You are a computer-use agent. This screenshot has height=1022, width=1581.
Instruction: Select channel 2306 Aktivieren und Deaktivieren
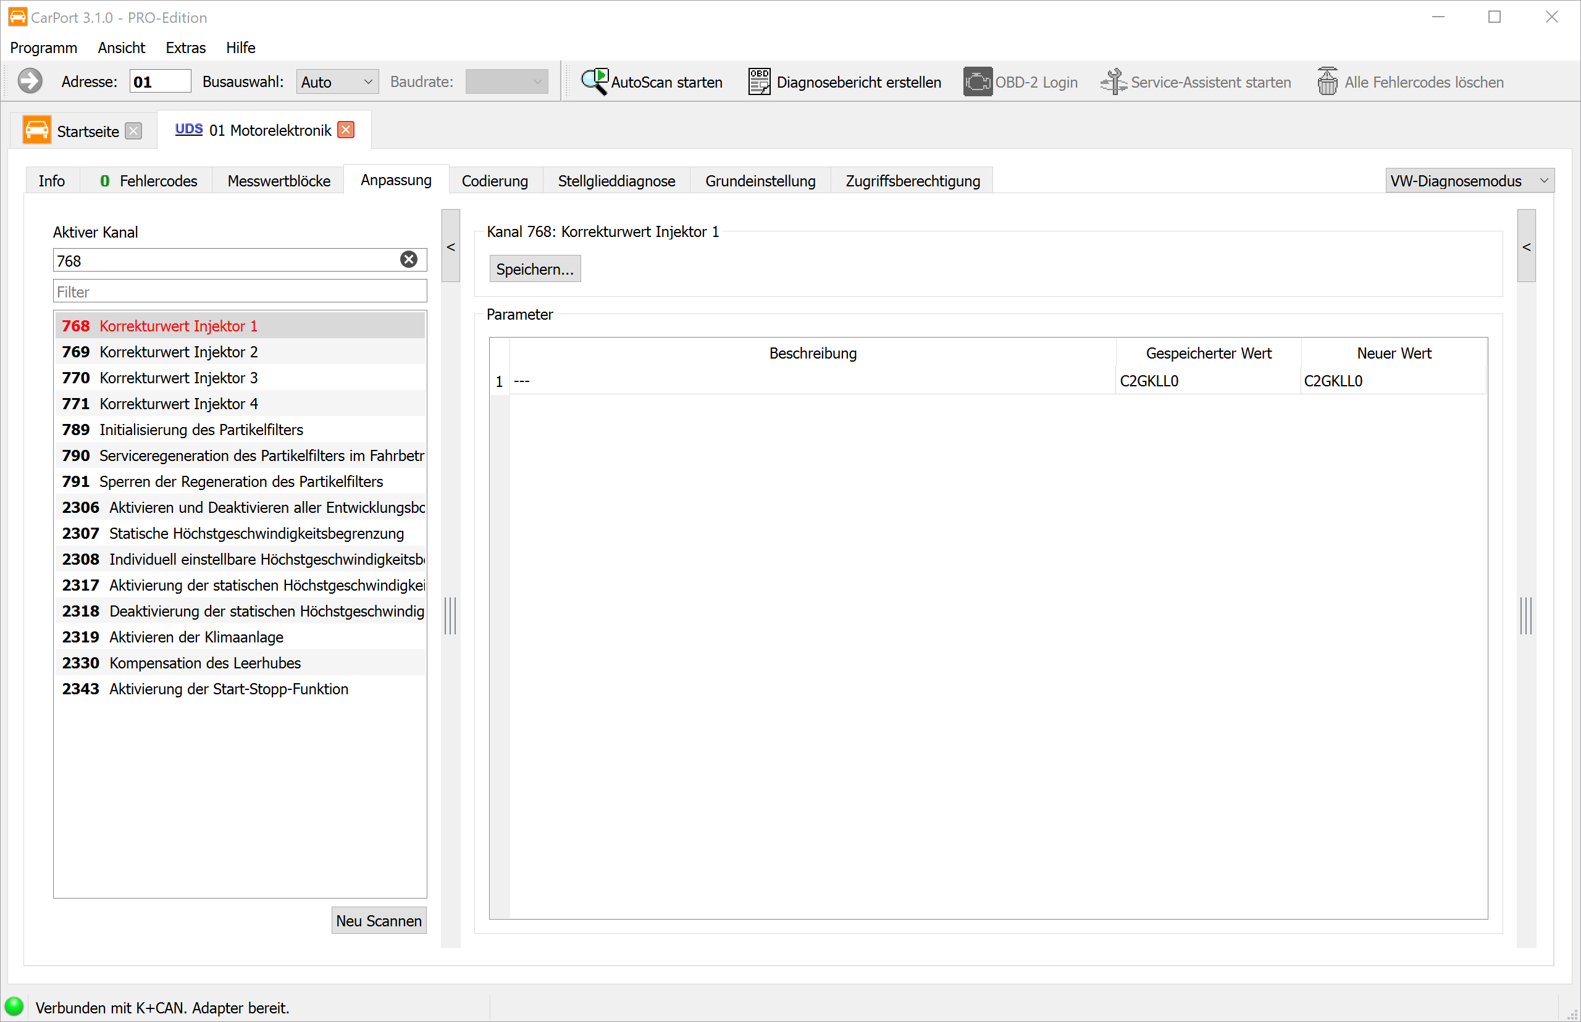pos(240,507)
